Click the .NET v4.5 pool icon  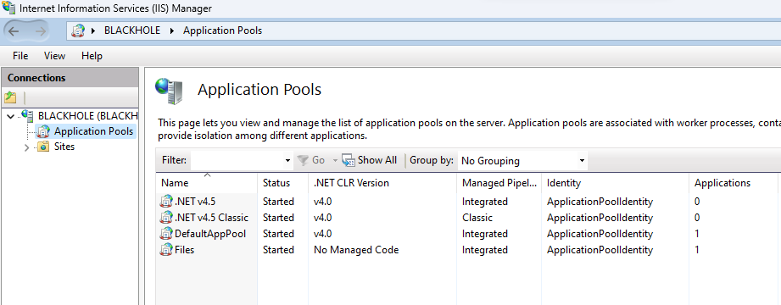click(x=166, y=202)
